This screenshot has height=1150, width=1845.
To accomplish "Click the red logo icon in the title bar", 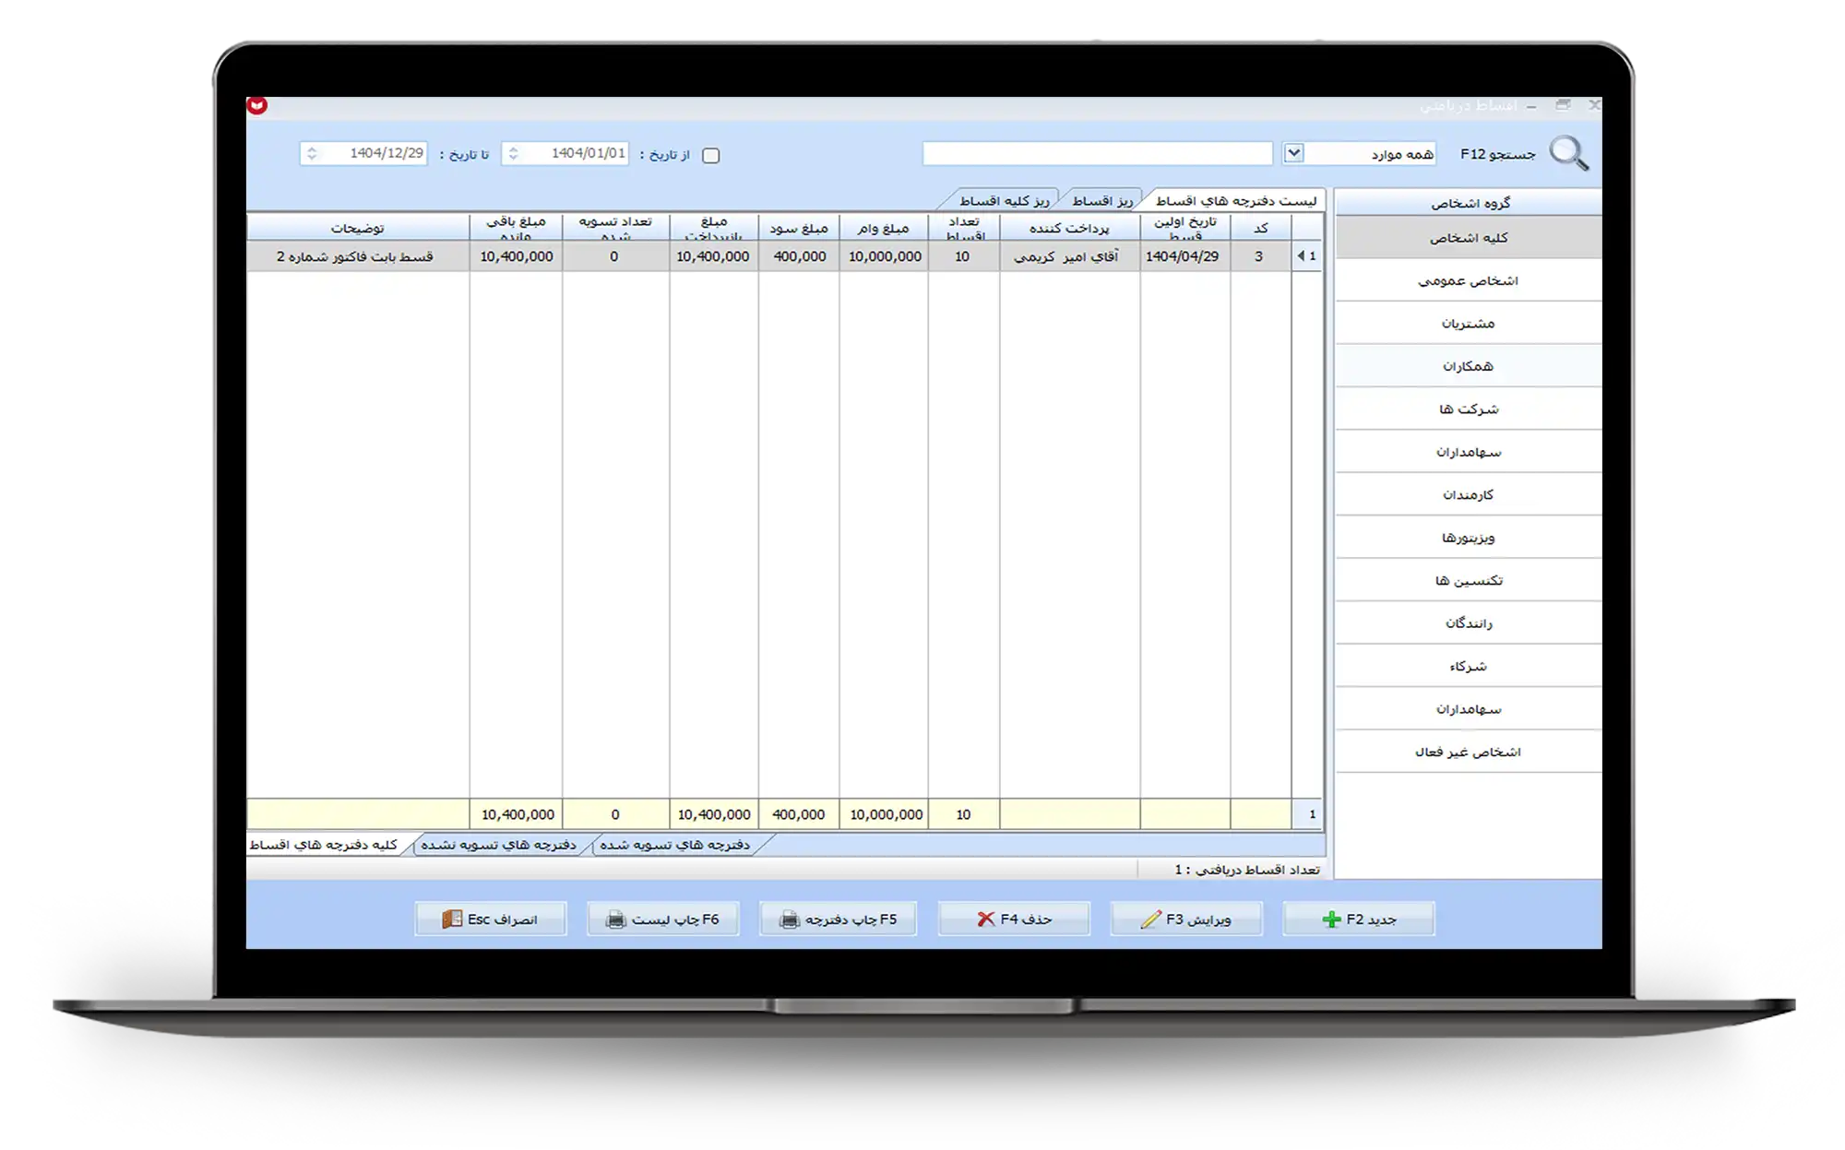I will pos(257,105).
